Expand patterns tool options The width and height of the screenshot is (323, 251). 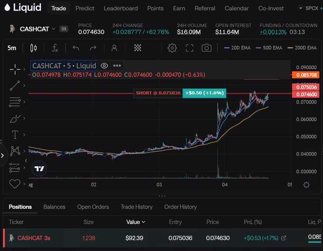point(24,151)
